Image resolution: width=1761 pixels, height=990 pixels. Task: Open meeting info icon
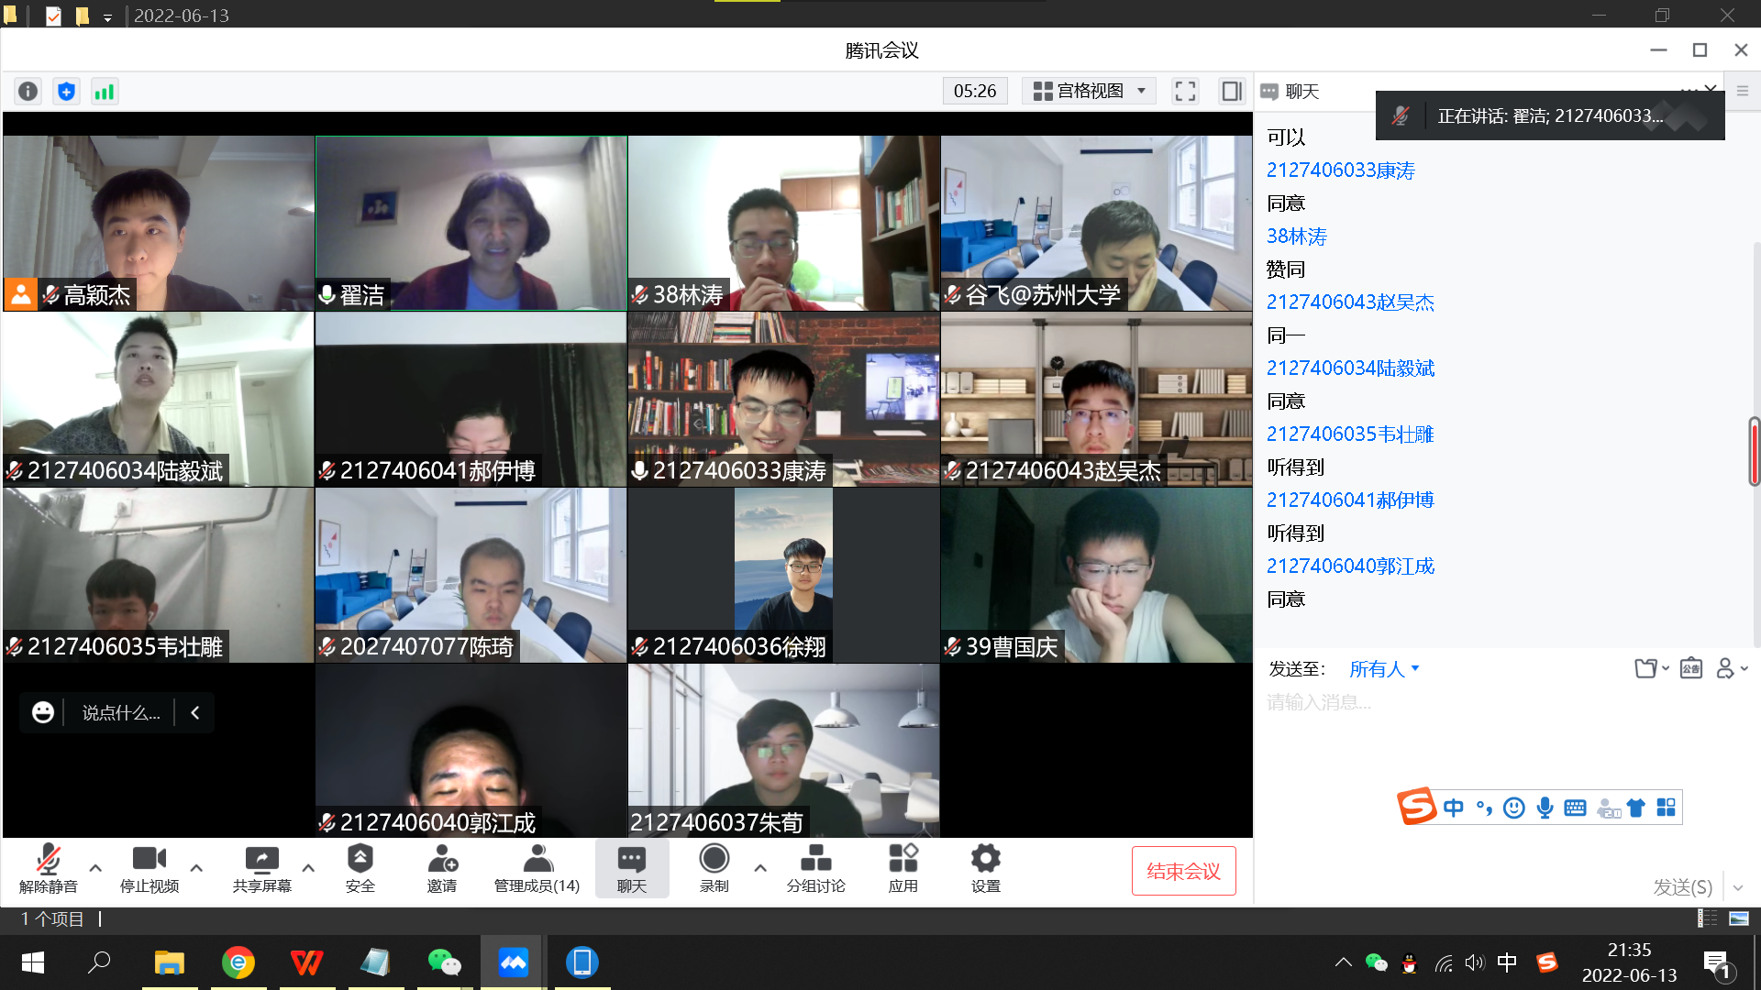(28, 91)
